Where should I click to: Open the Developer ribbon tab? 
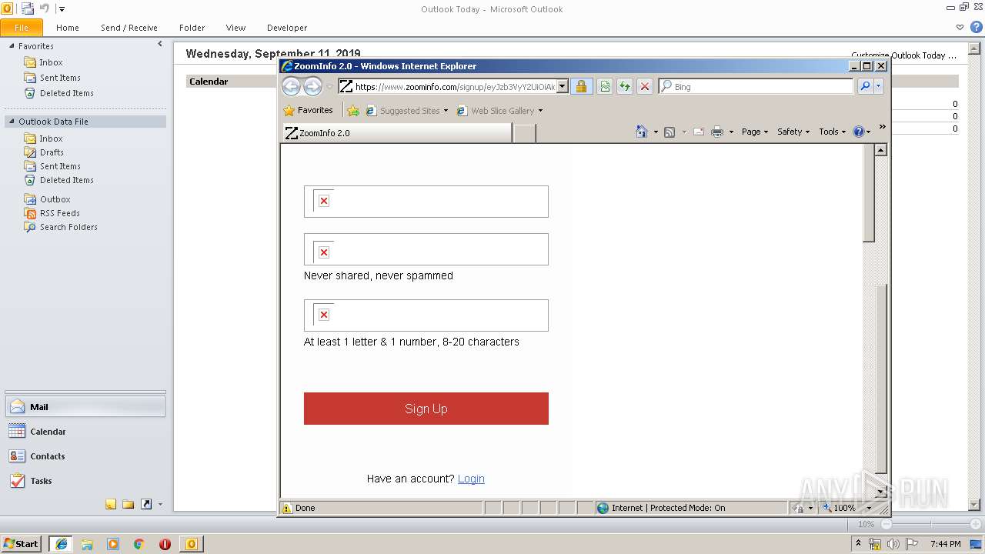click(287, 28)
